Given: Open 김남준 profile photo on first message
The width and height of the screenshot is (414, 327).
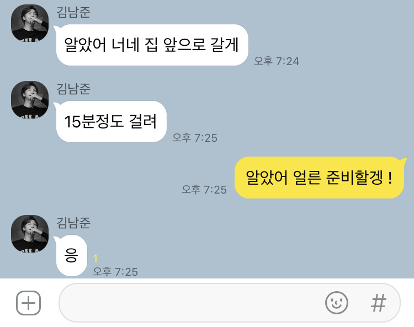Looking at the screenshot, I should tap(30, 23).
